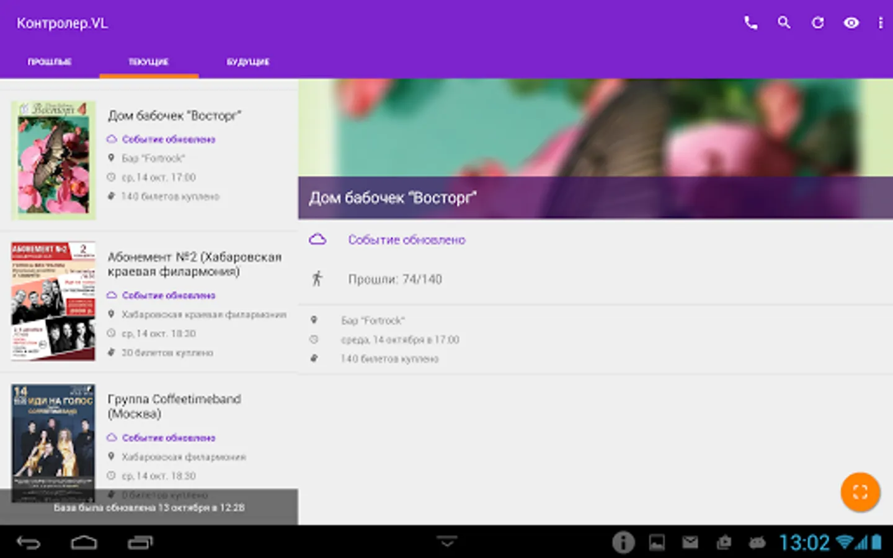Click cloud sync icon in Абонемент №2 row
Viewport: 893px width, 558px height.
pyautogui.click(x=112, y=295)
